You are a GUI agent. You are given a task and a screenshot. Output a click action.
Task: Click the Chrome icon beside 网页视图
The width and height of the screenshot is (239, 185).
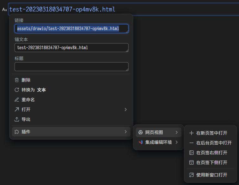[x=141, y=132]
